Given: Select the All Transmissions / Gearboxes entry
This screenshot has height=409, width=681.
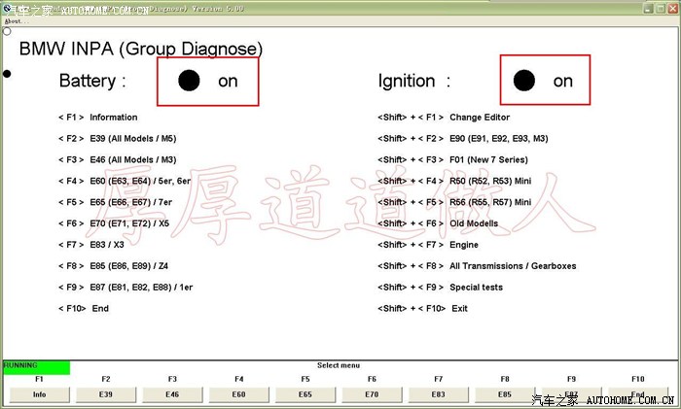Looking at the screenshot, I should (x=512, y=266).
